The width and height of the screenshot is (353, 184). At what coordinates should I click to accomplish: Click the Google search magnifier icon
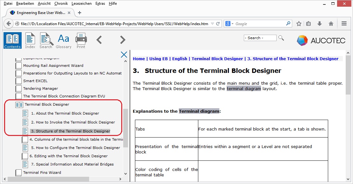[288, 24]
